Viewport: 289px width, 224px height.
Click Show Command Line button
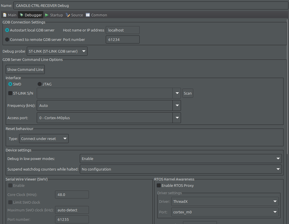(x=25, y=69)
